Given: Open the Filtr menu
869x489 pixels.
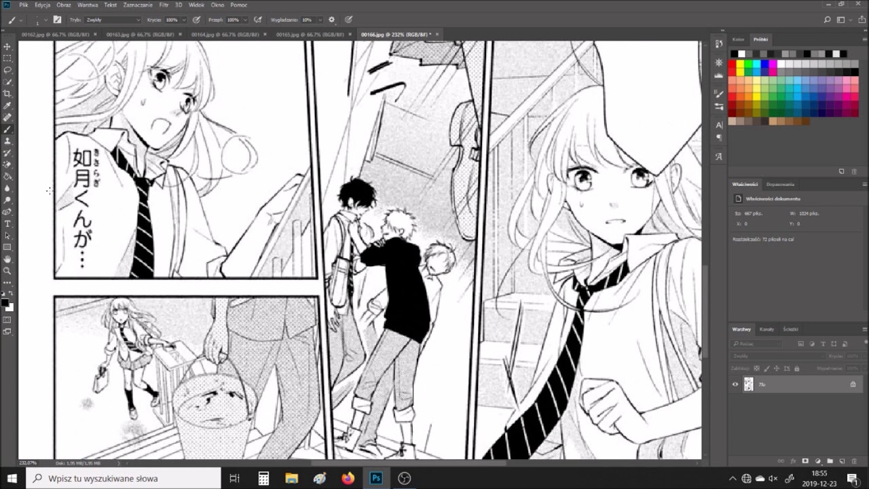Looking at the screenshot, I should (164, 5).
